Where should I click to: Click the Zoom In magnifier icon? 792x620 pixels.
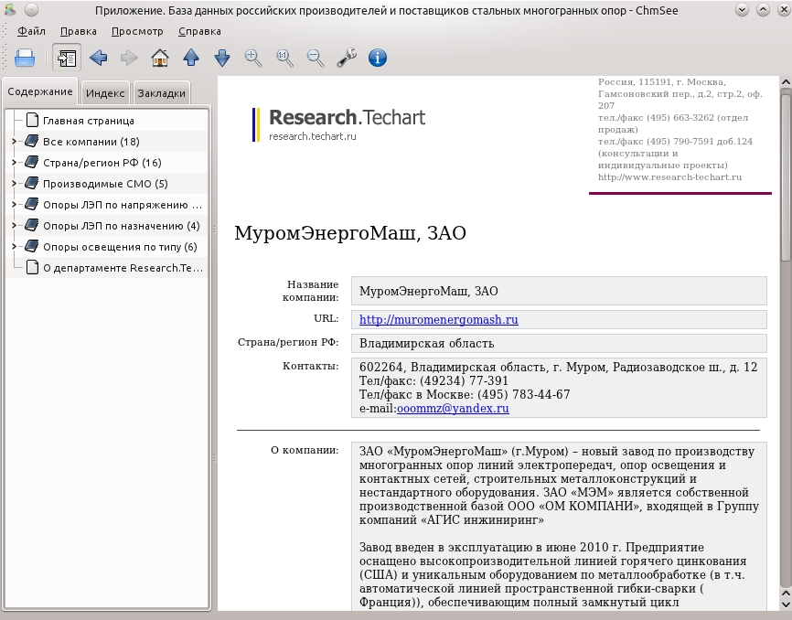253,58
